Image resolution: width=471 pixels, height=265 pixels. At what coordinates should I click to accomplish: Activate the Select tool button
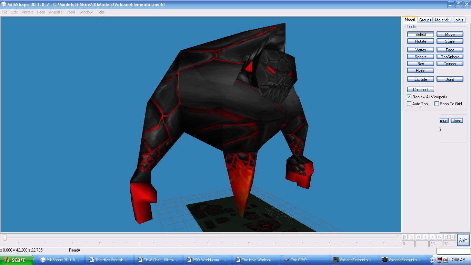[421, 35]
